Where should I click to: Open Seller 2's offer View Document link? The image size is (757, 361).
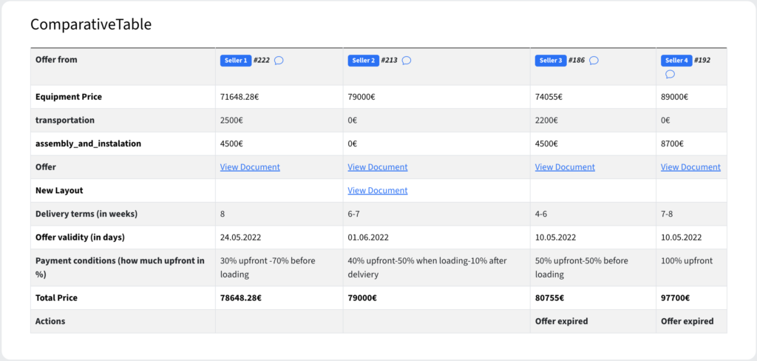pyautogui.click(x=378, y=166)
